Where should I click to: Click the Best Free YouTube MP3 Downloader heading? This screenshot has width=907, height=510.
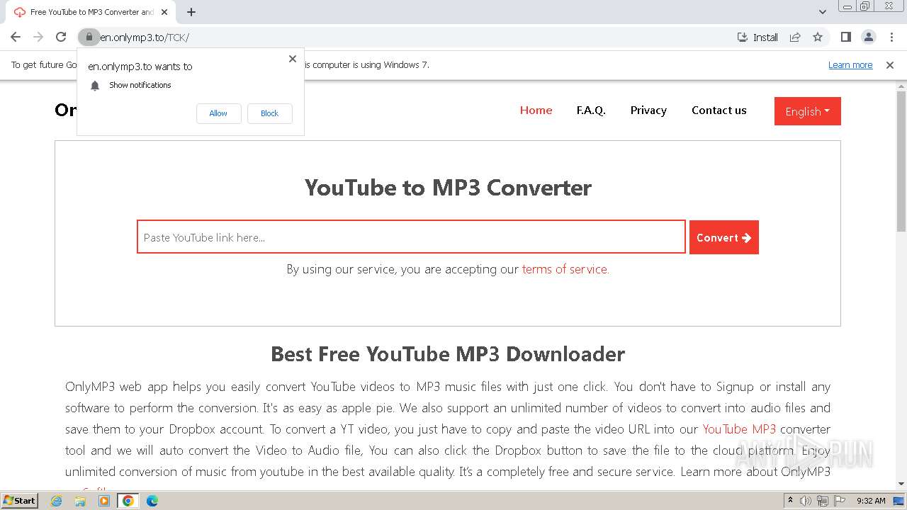coord(448,353)
